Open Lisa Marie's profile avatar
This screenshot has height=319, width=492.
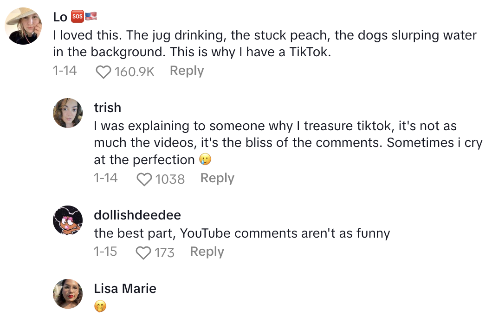click(x=68, y=293)
